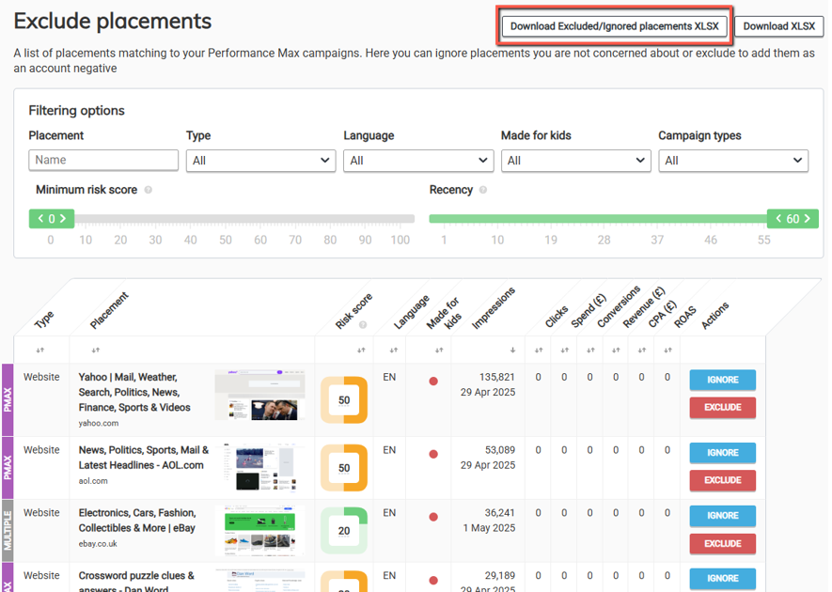Open the Campaign types dropdown
832x592 pixels.
(x=733, y=161)
